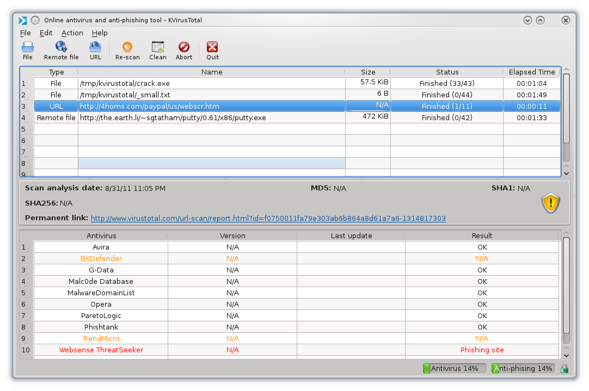This screenshot has width=589, height=391.
Task: Click the Scan analysis date value
Action: tap(135, 188)
